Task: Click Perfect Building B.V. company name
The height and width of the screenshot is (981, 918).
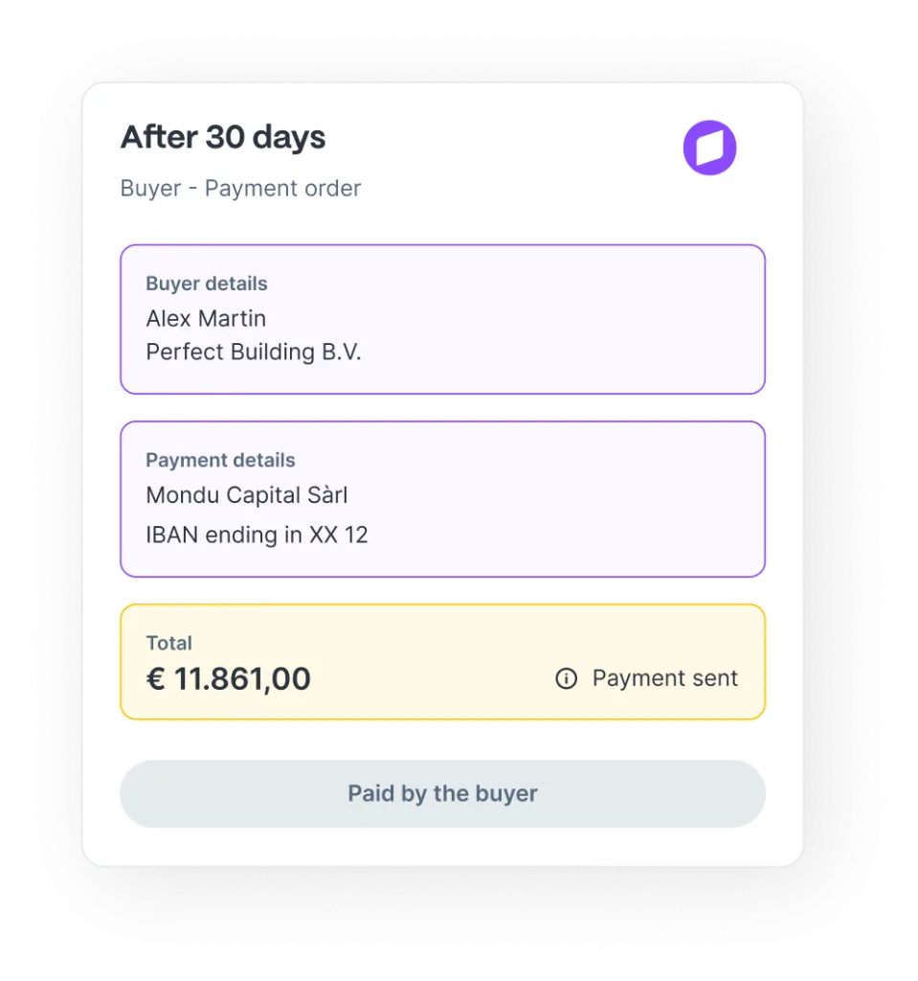Action: coord(254,352)
